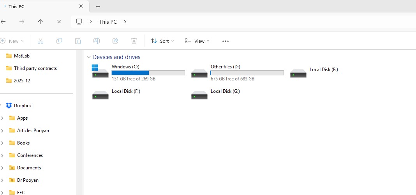Collapse the Devices and drives group
The width and height of the screenshot is (416, 195).
(89, 57)
